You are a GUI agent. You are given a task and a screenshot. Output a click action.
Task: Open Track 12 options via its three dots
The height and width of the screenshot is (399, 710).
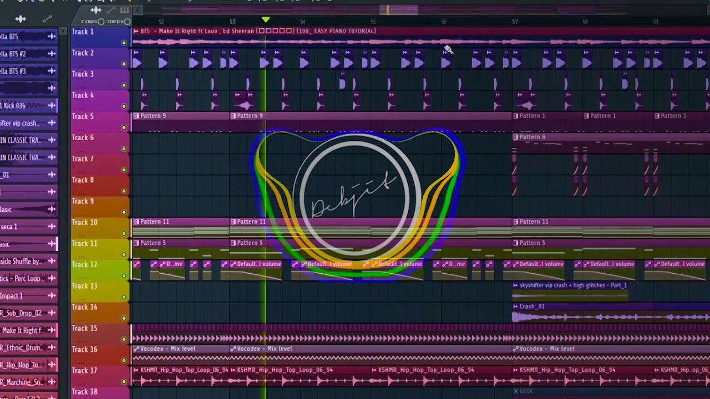pyautogui.click(x=83, y=277)
